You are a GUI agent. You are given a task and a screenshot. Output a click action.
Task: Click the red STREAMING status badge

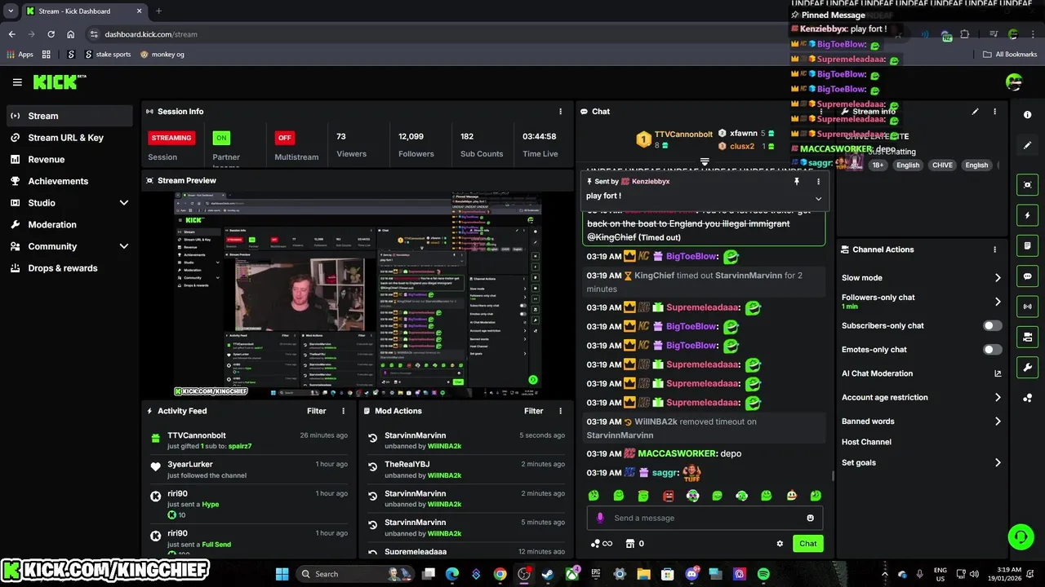click(x=171, y=138)
